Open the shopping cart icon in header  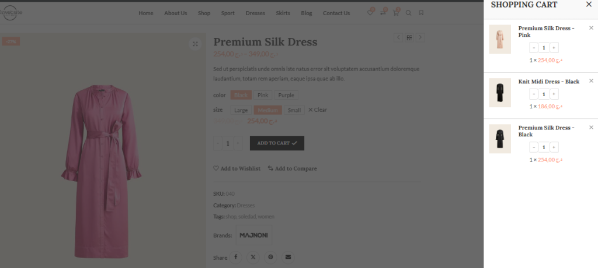pyautogui.click(x=396, y=13)
